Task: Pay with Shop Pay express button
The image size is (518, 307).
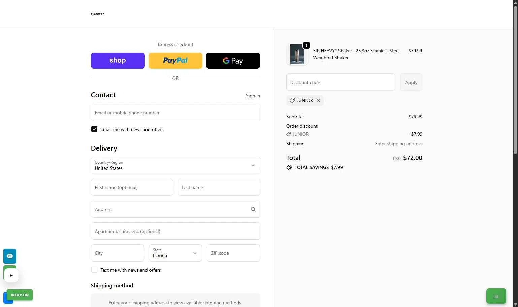Action: (x=118, y=61)
